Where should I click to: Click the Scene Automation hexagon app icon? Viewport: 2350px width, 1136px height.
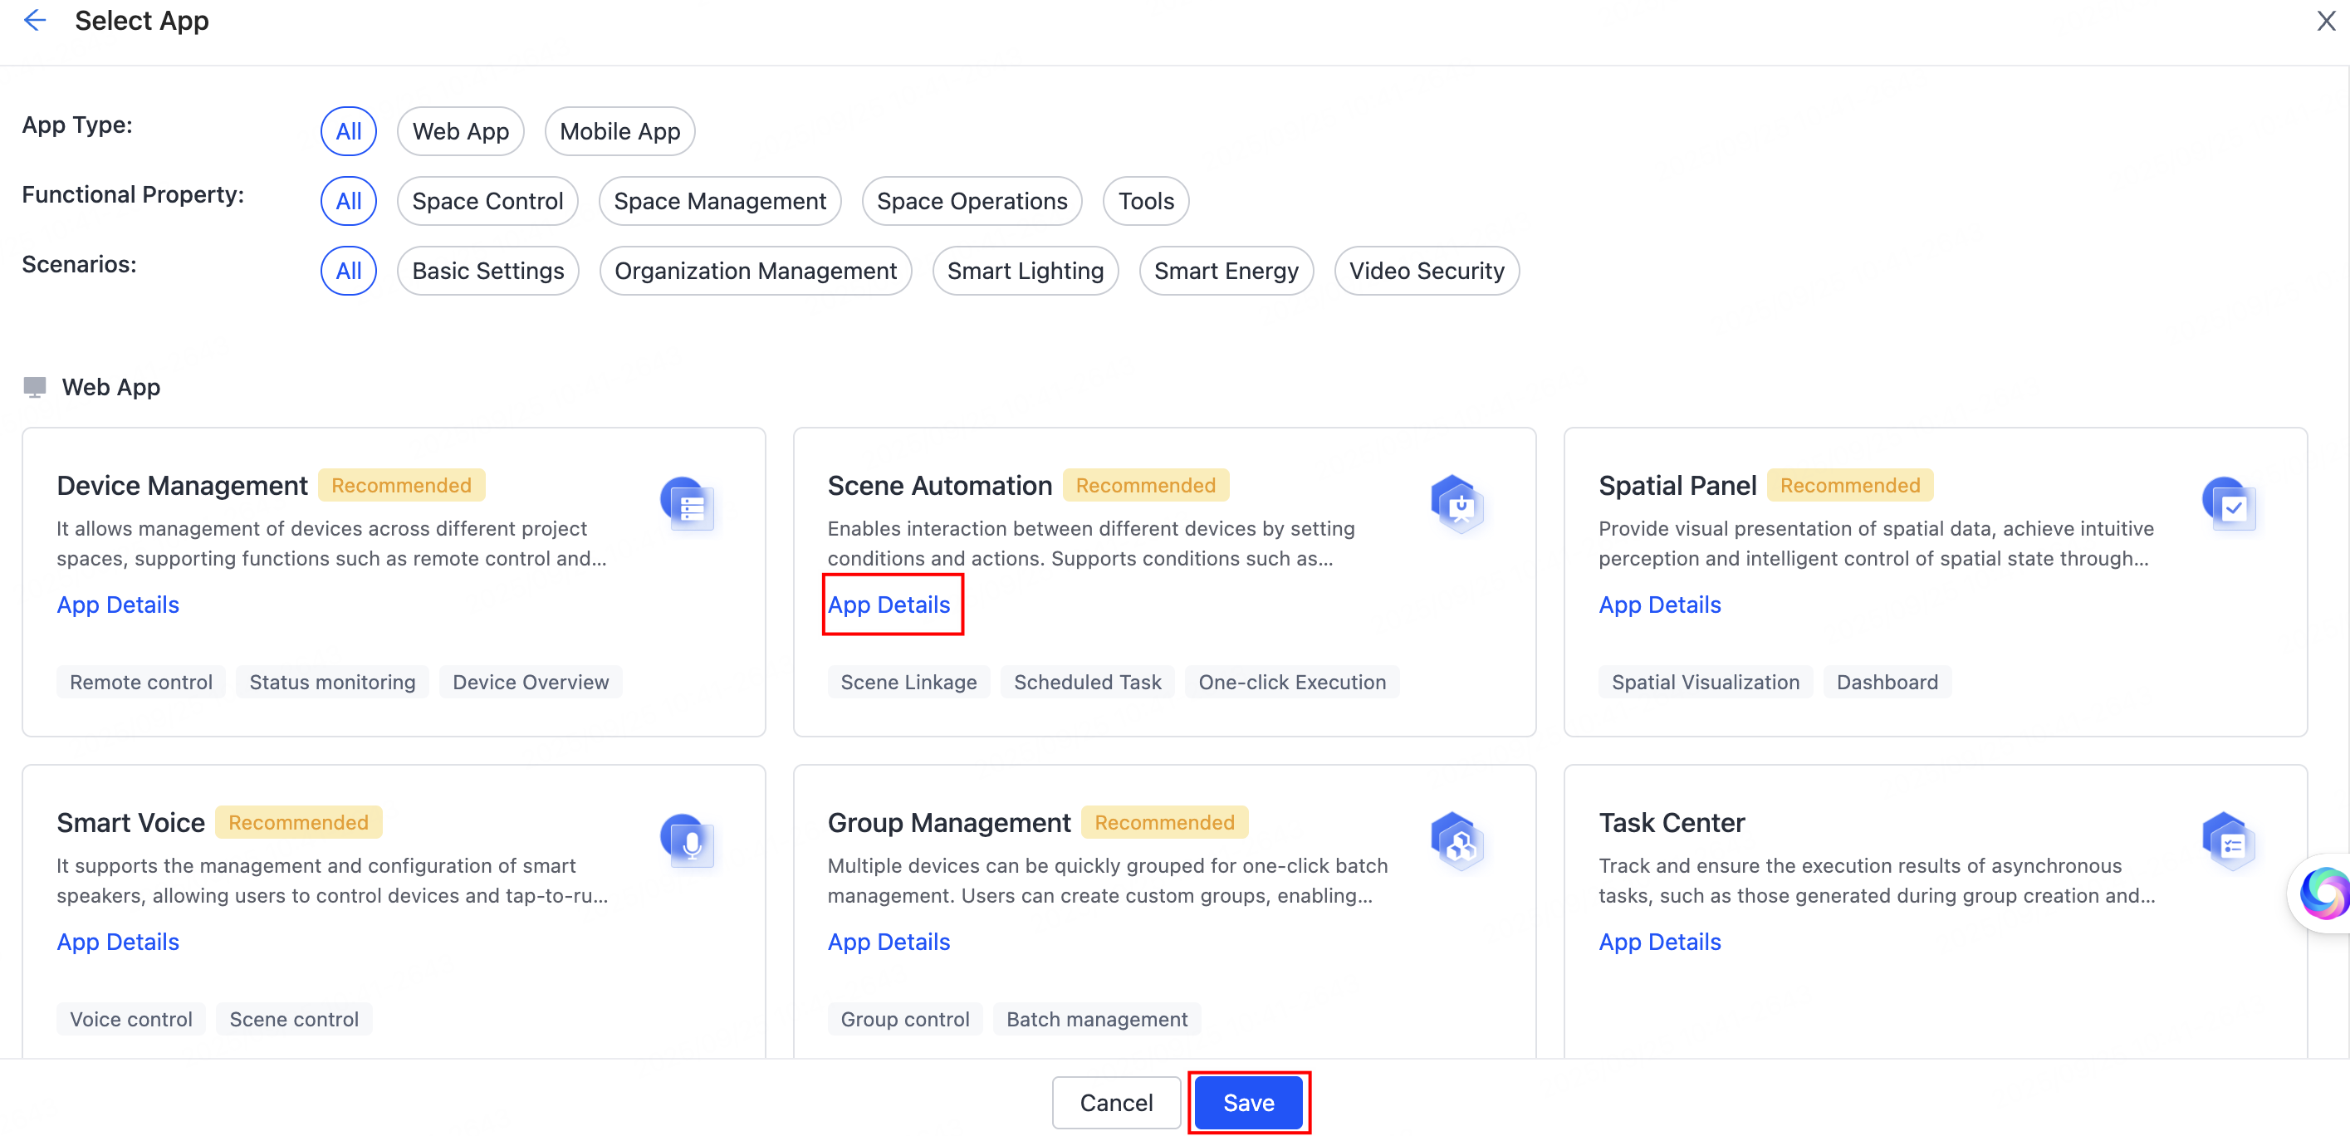tap(1458, 505)
